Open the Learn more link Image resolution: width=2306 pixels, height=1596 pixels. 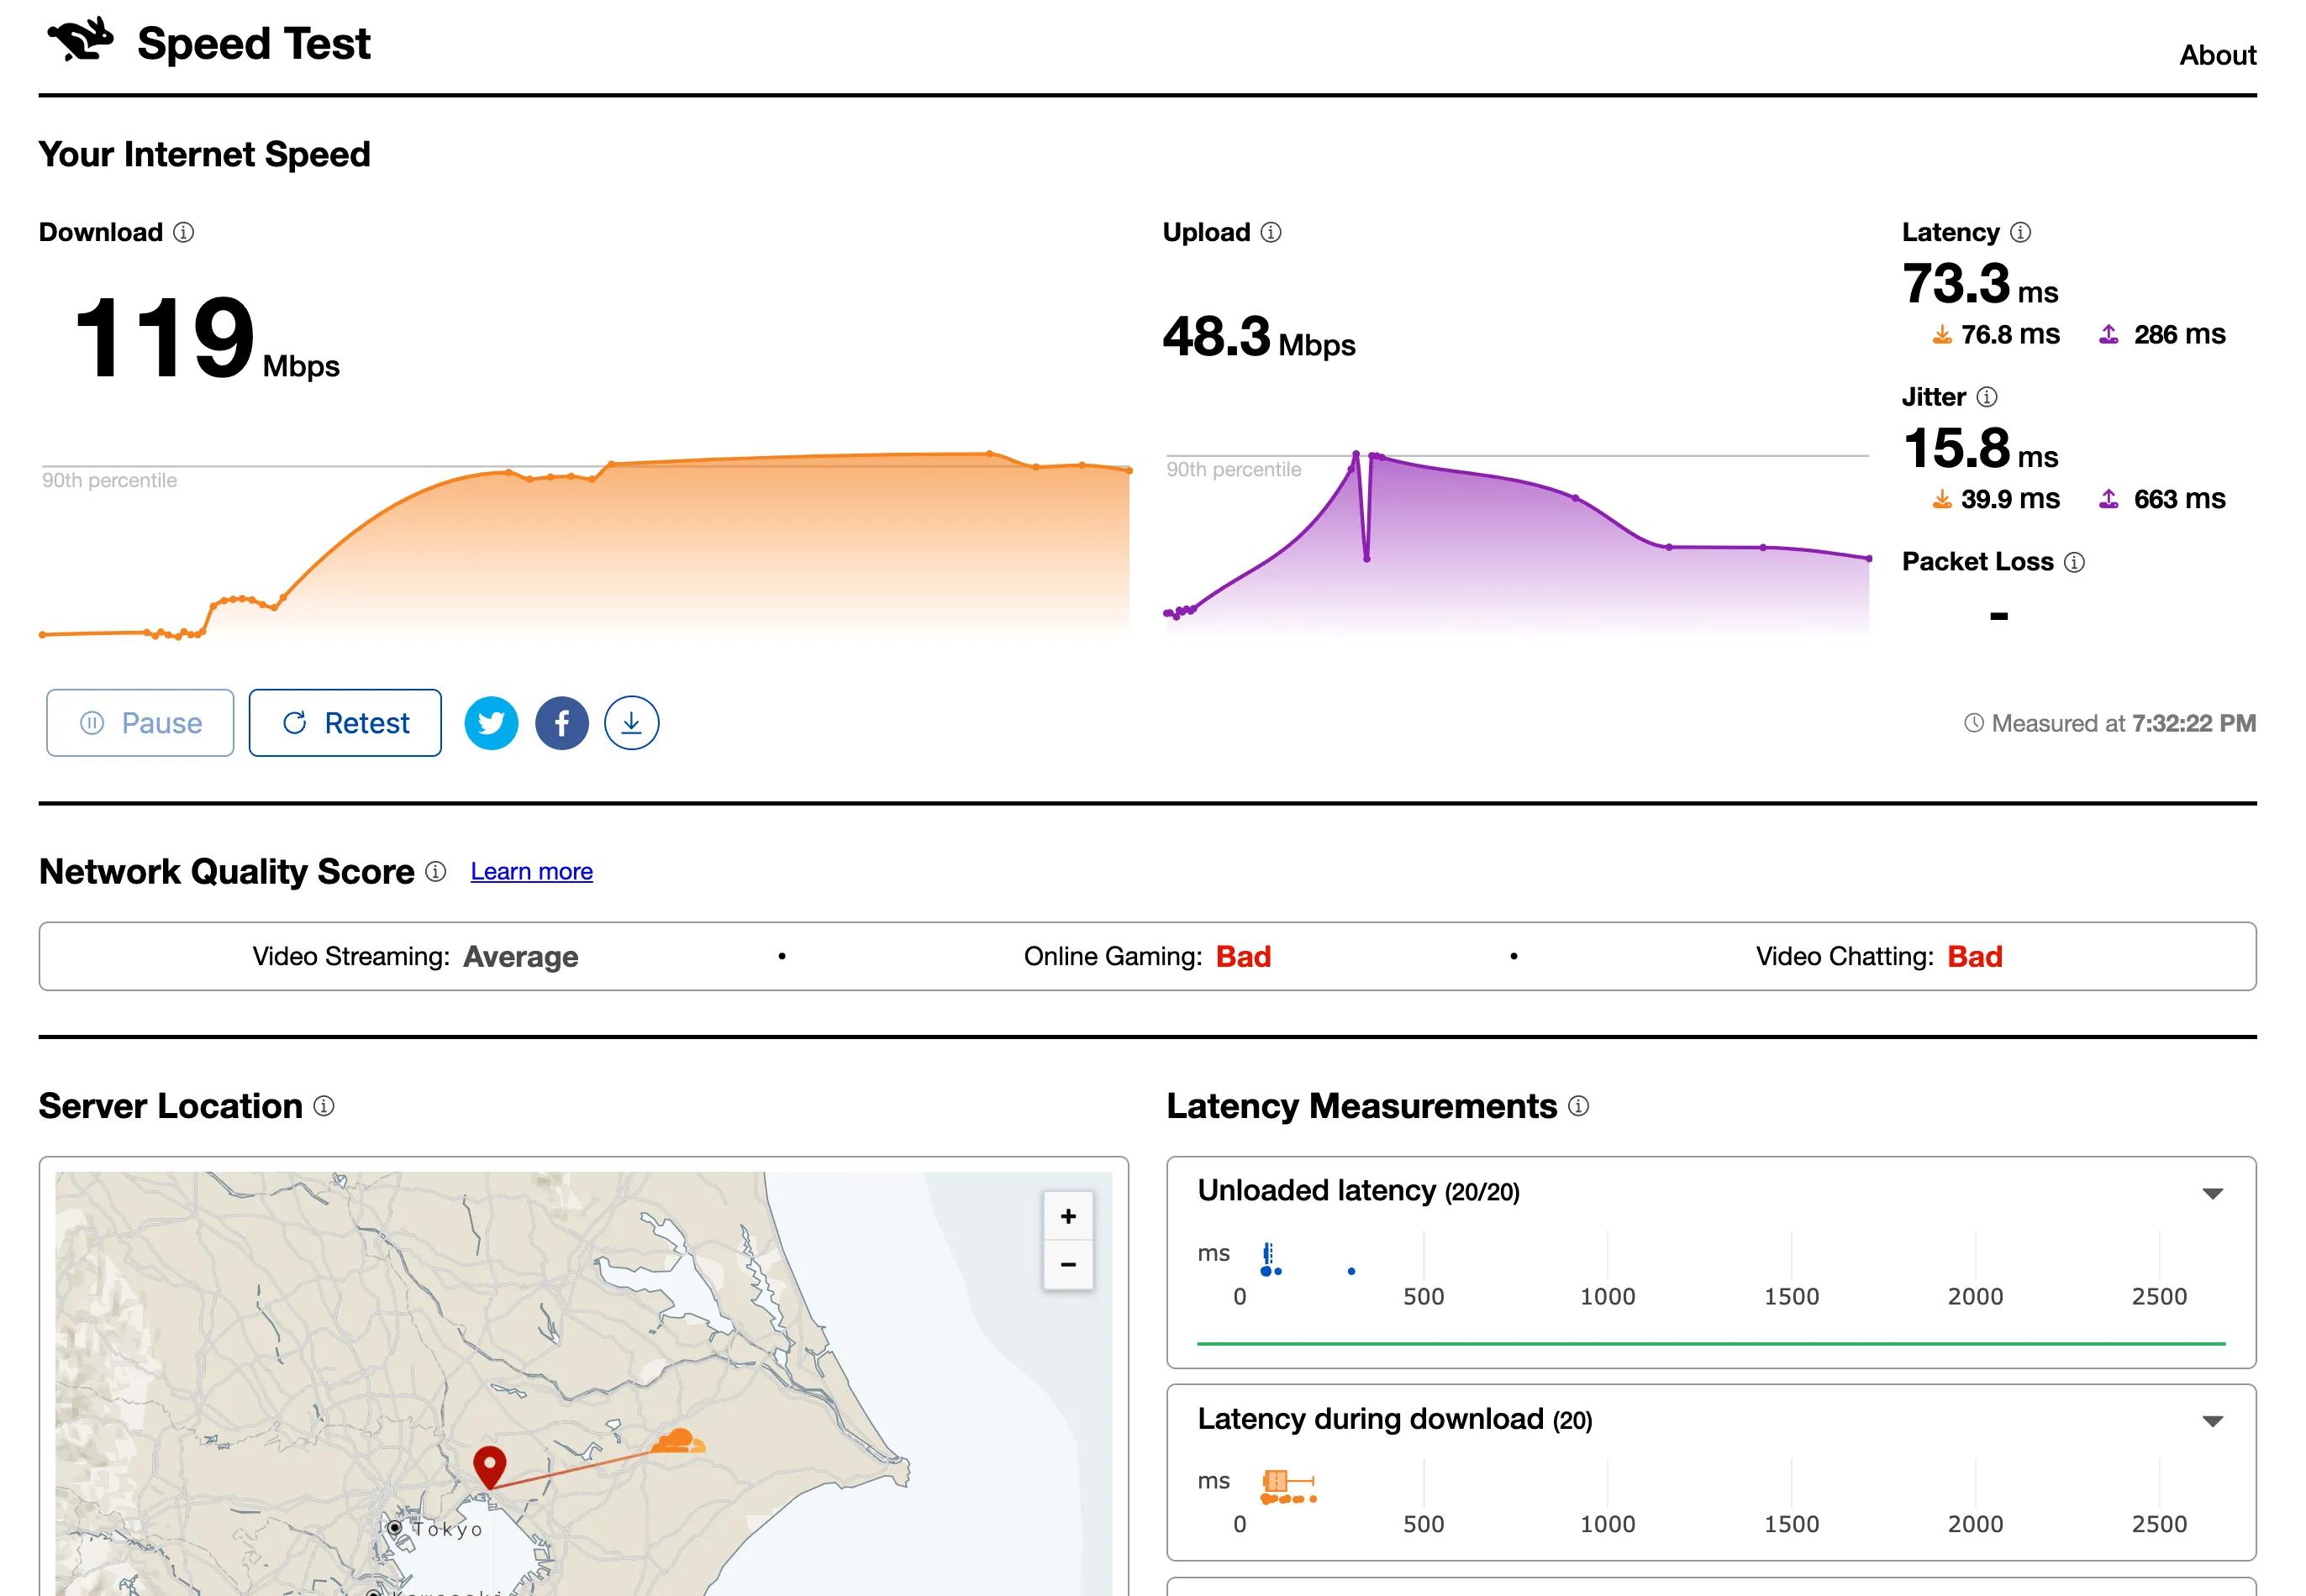[x=531, y=871]
